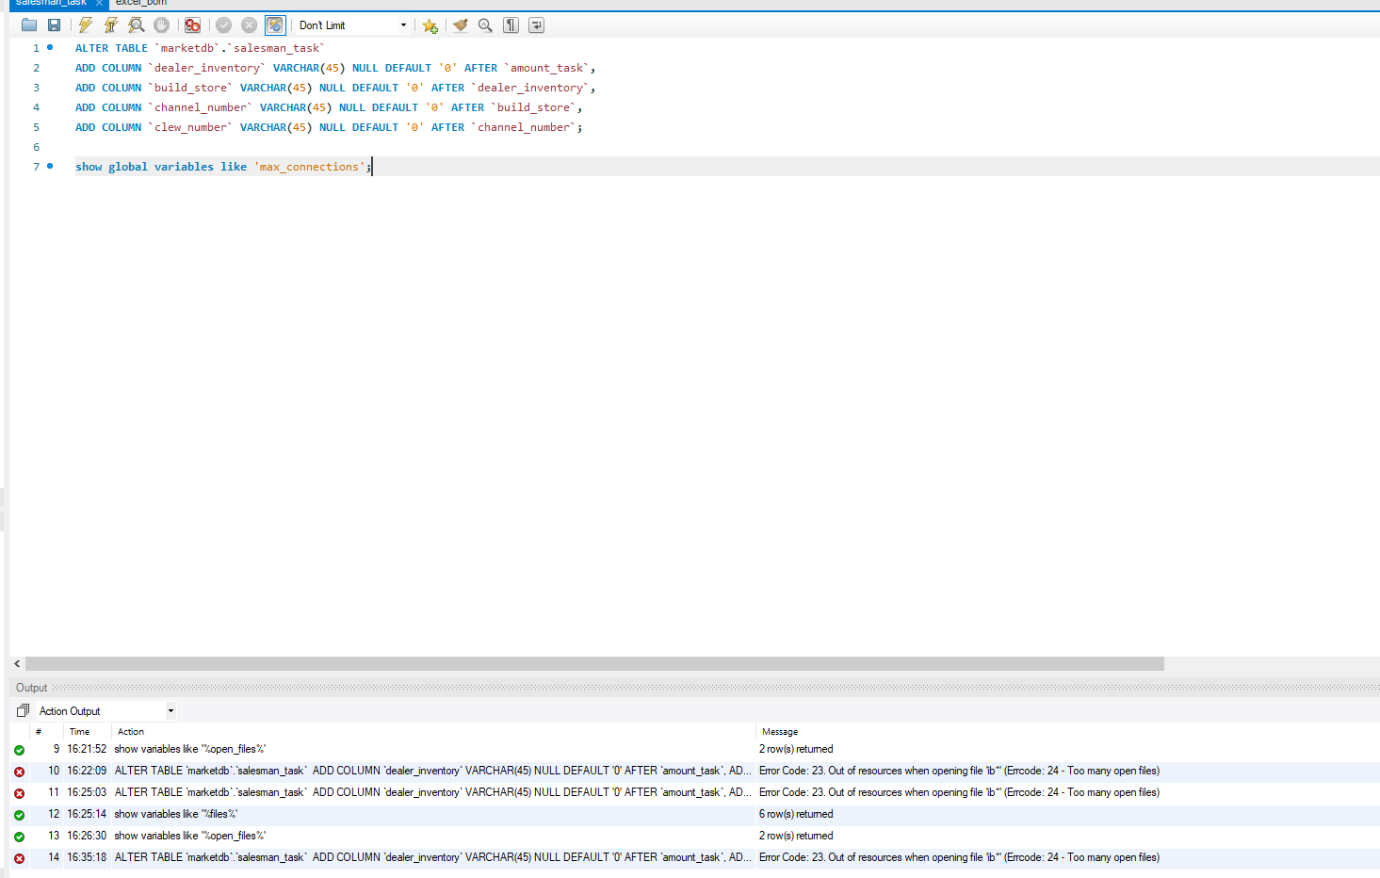Click the dealer_inventory column line
The image size is (1380, 878).
[x=335, y=68]
